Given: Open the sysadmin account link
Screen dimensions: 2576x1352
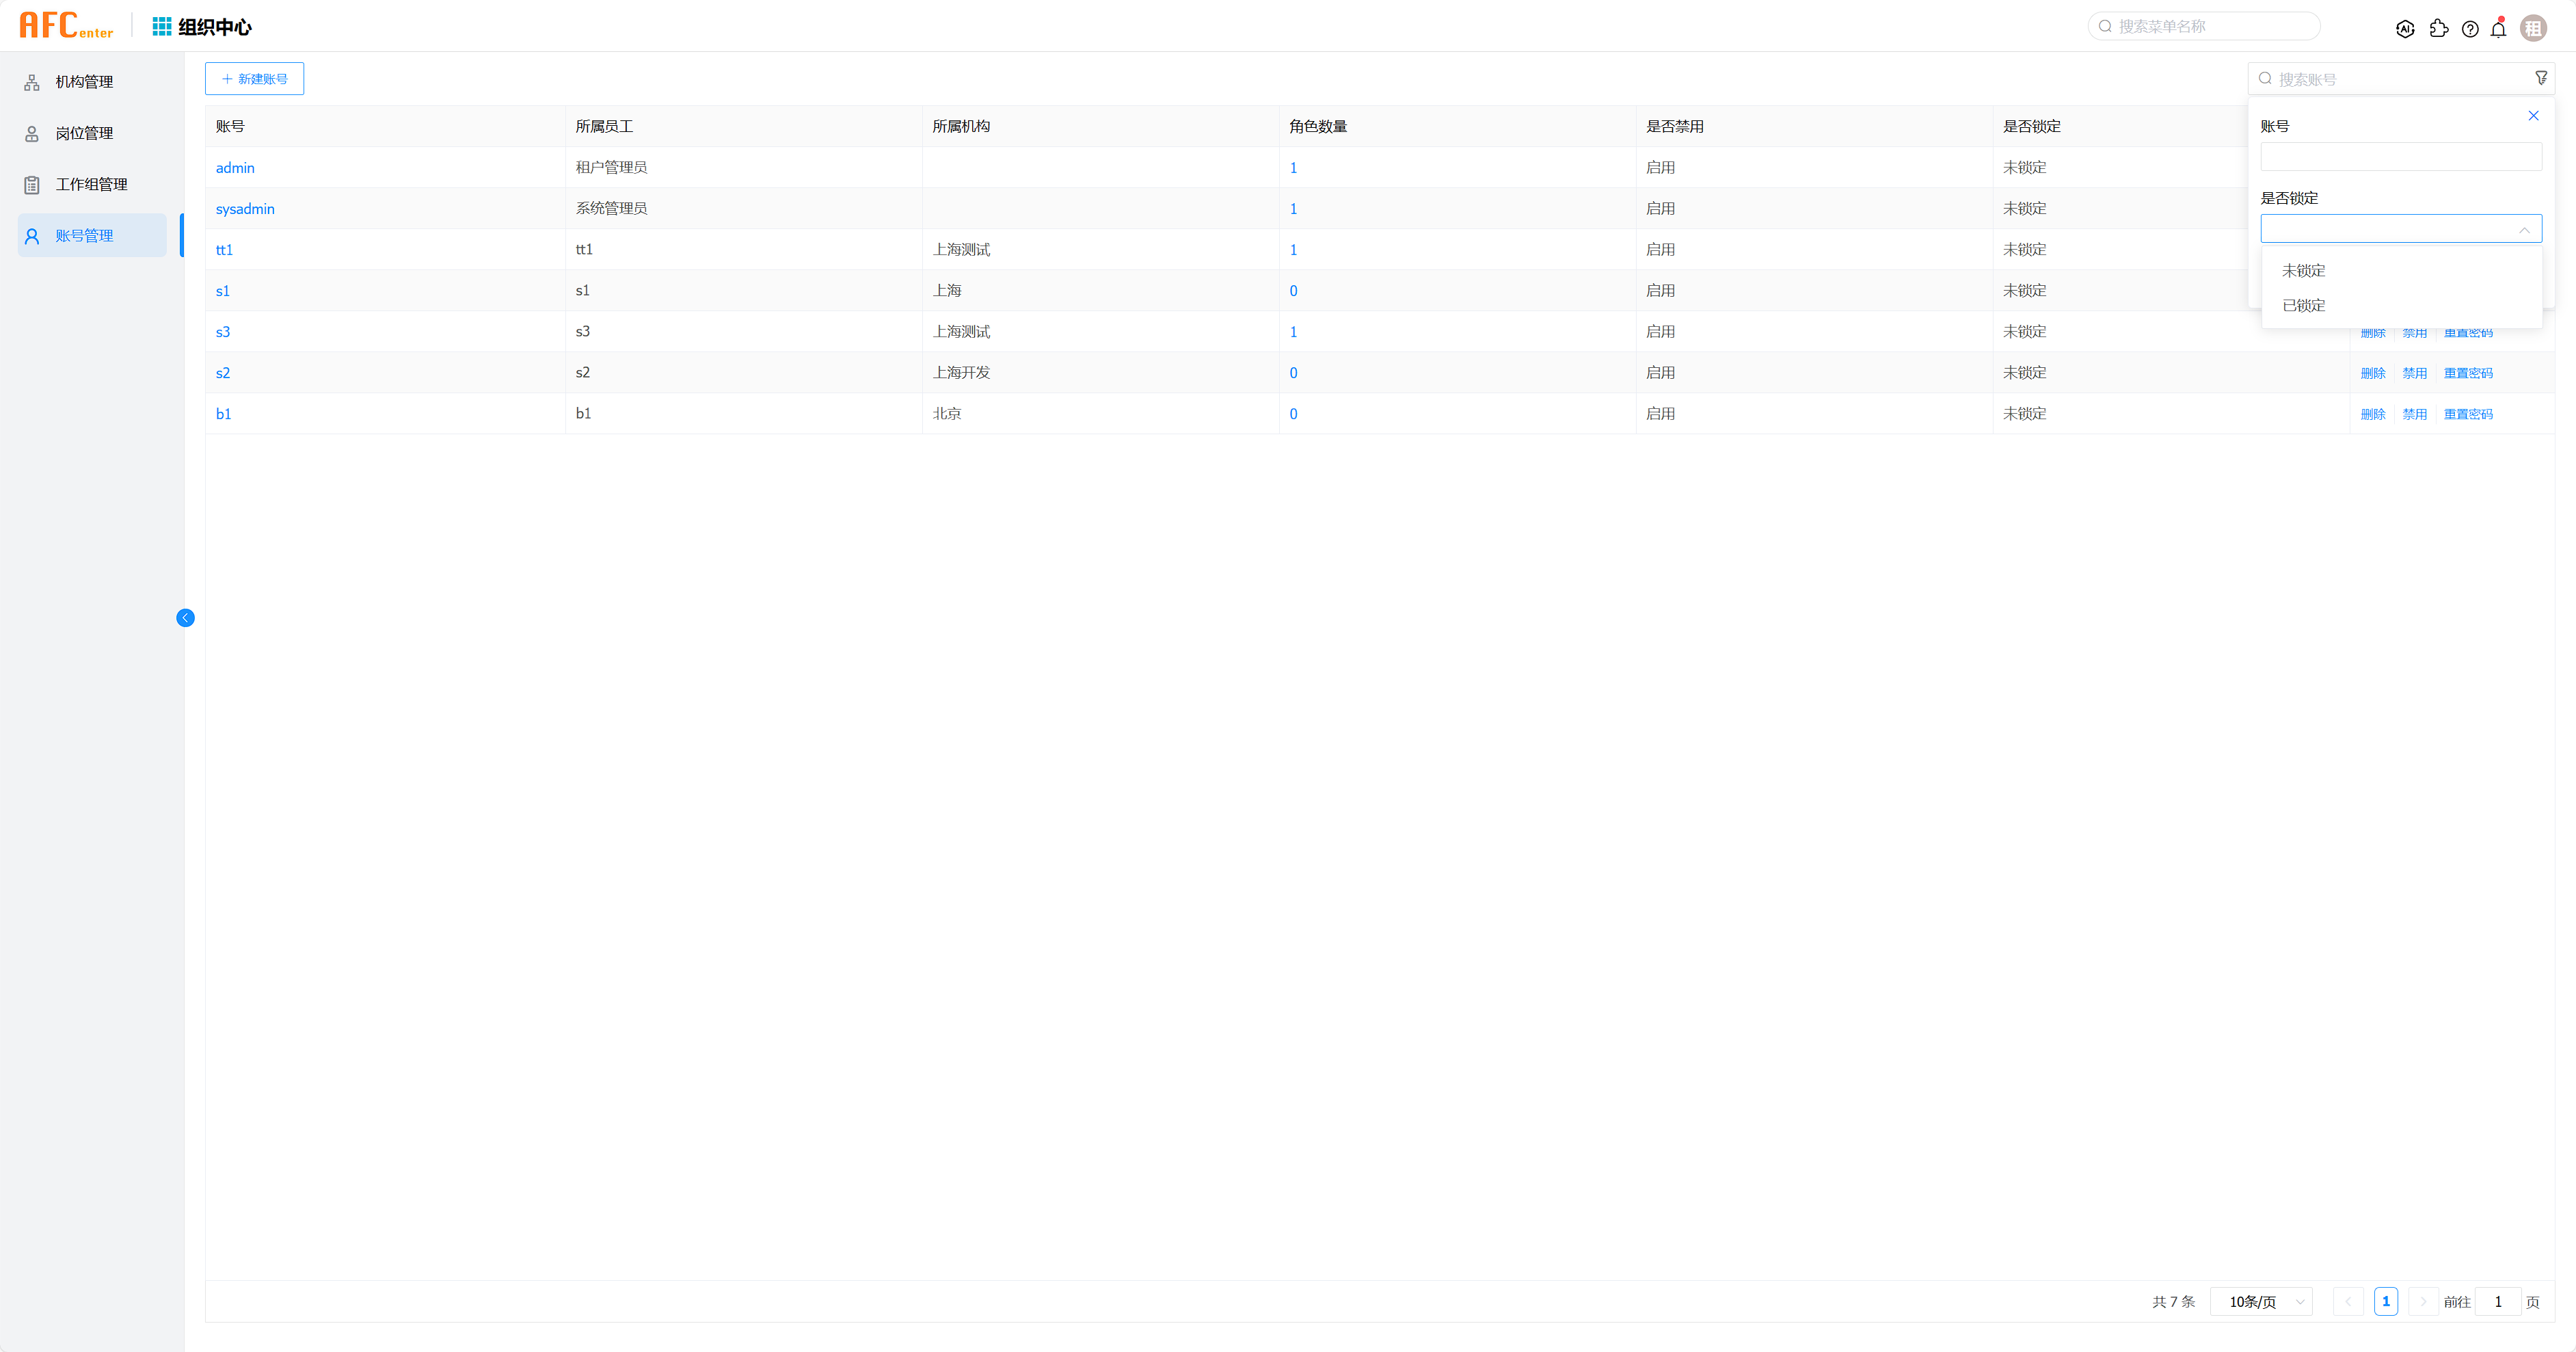Looking at the screenshot, I should (x=245, y=209).
